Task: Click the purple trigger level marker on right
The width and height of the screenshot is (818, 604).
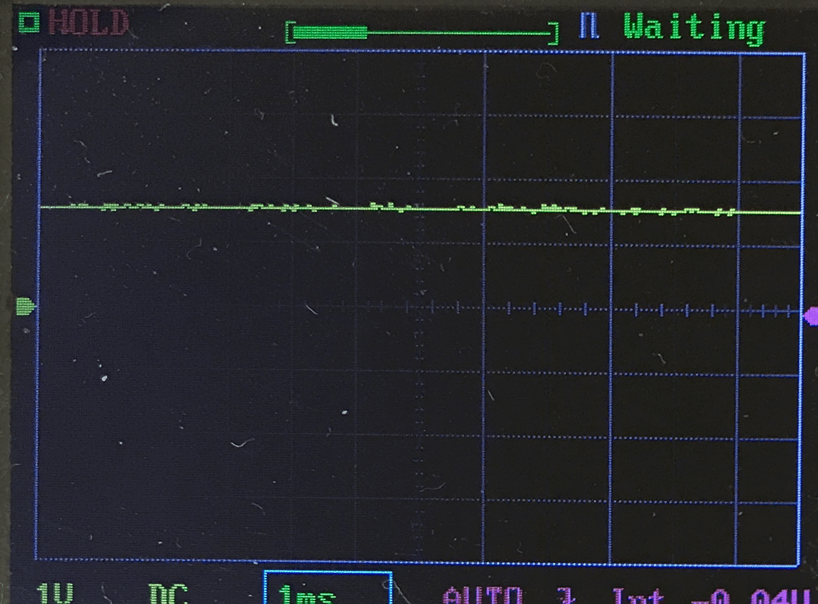Action: point(811,316)
